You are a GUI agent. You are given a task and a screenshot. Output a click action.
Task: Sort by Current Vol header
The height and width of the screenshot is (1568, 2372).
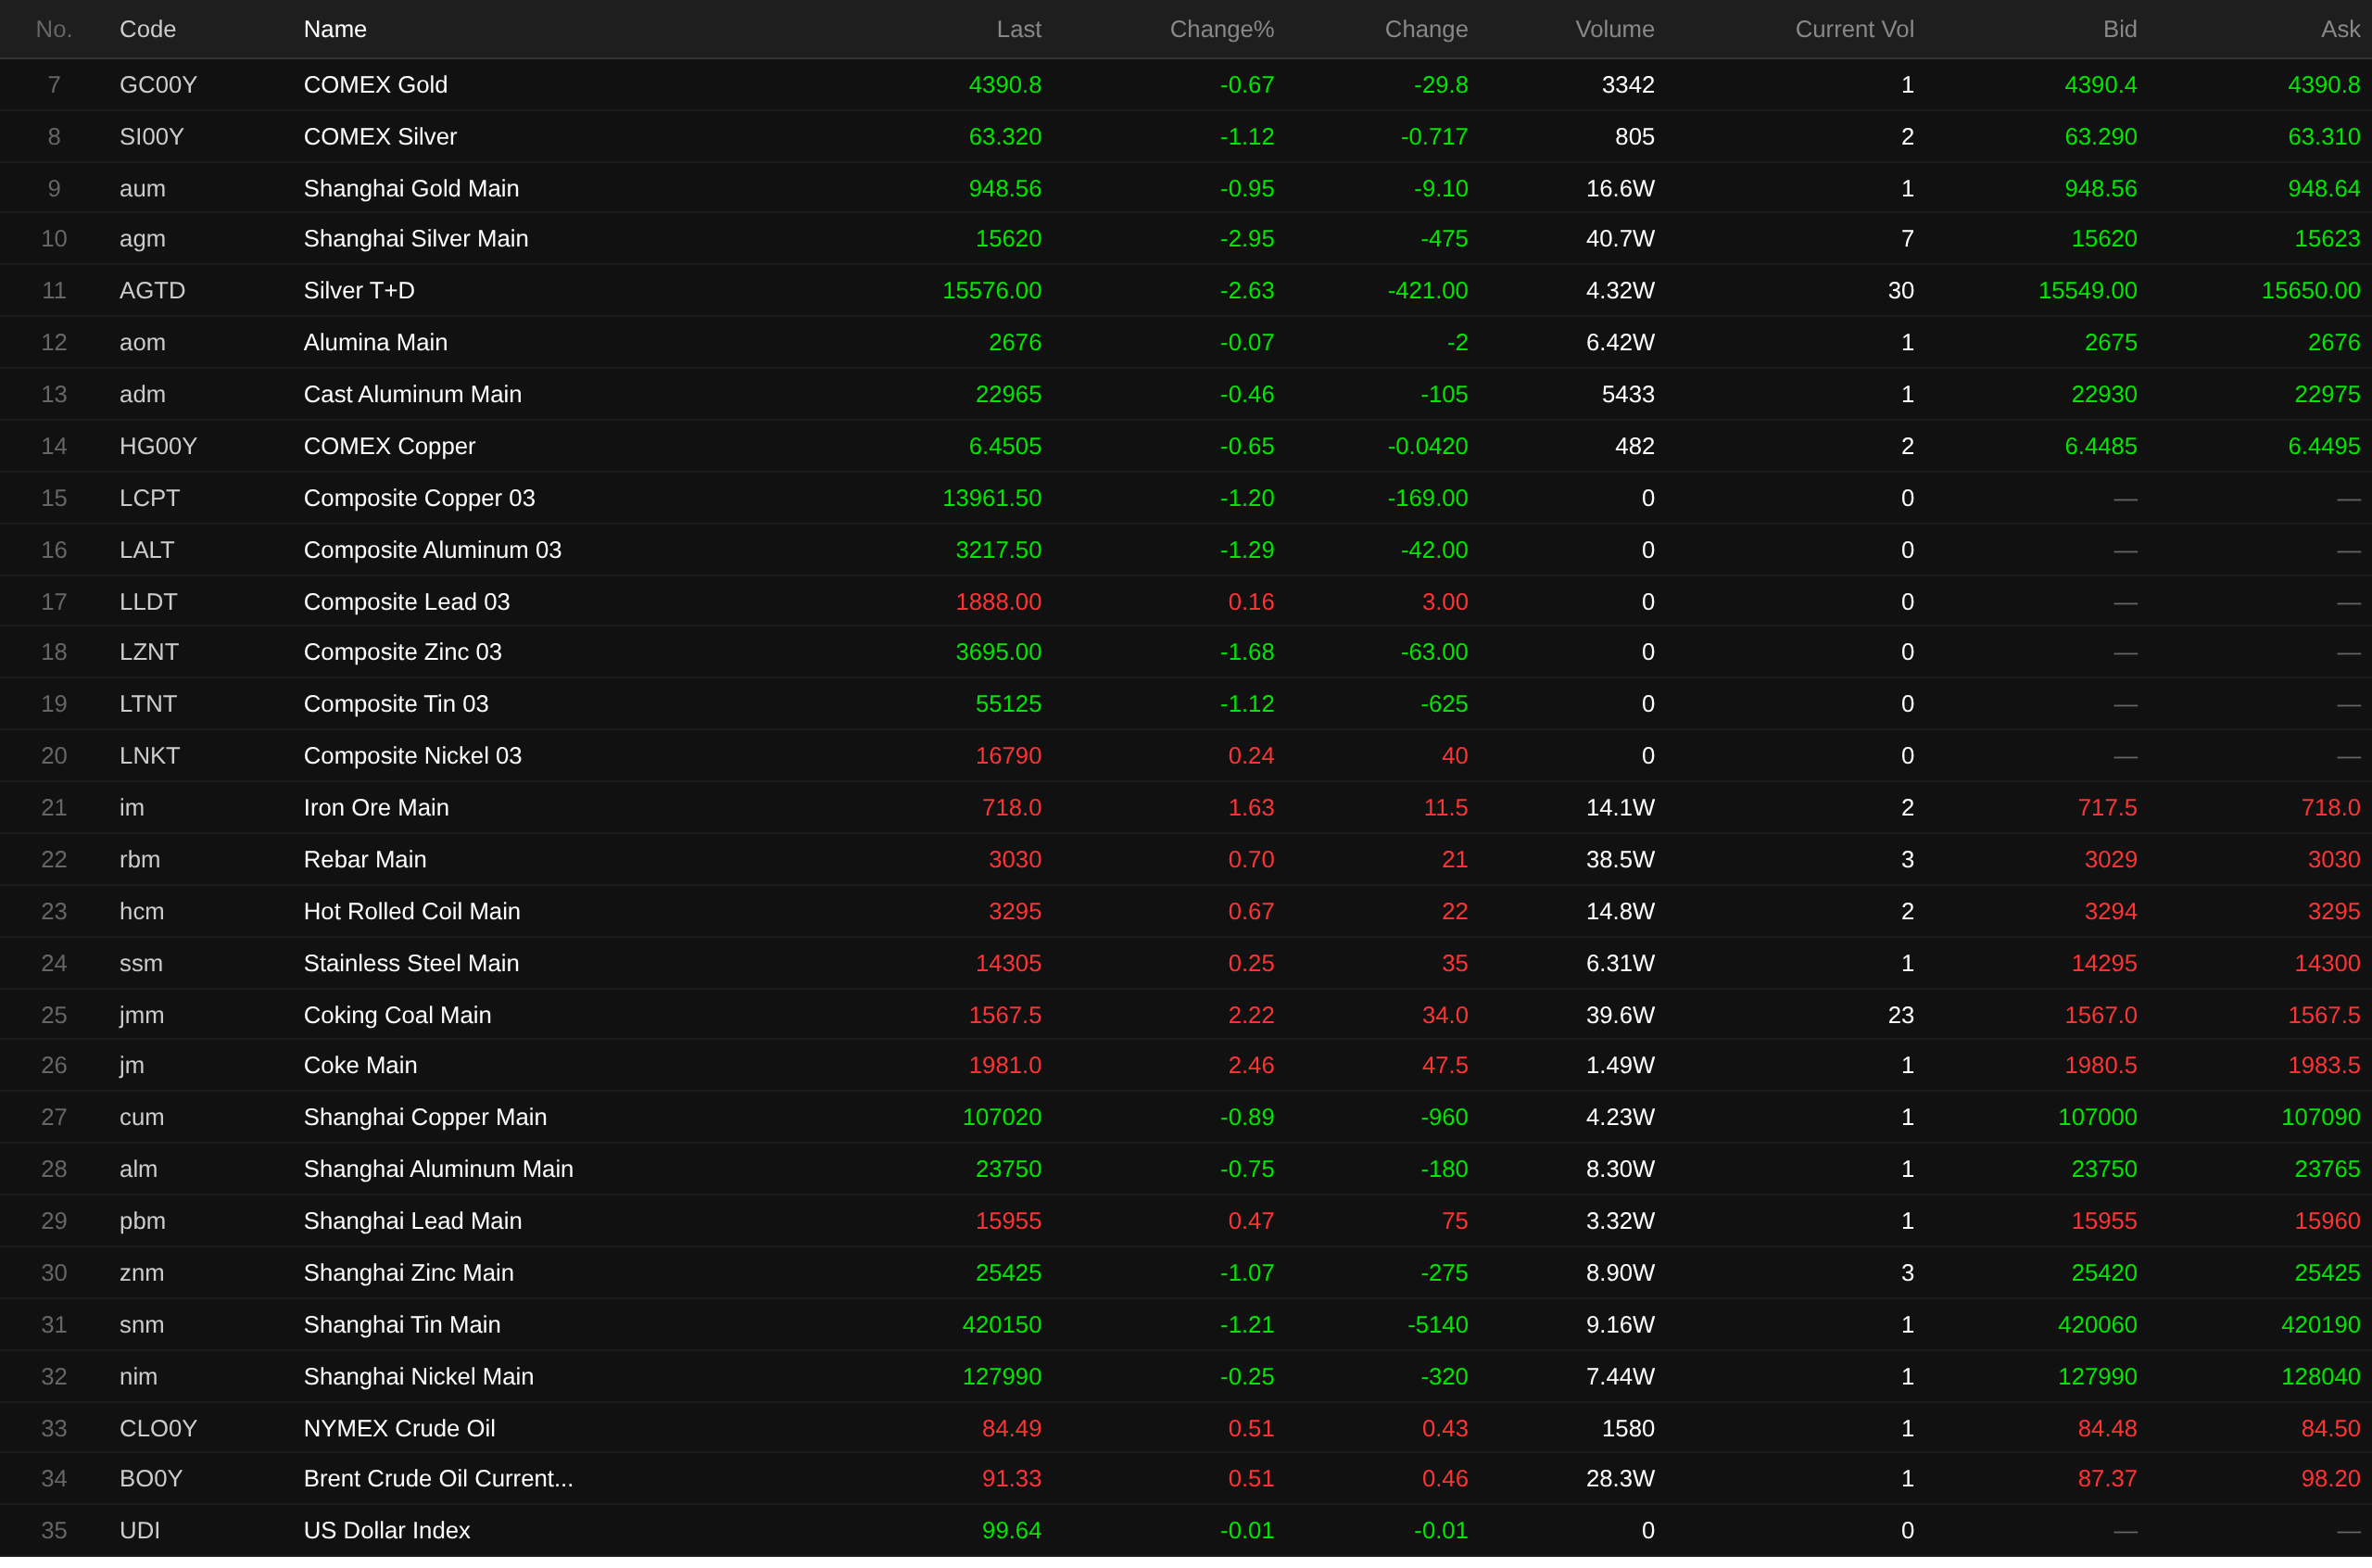click(1854, 29)
